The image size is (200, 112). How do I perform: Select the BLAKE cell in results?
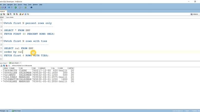point(13,82)
